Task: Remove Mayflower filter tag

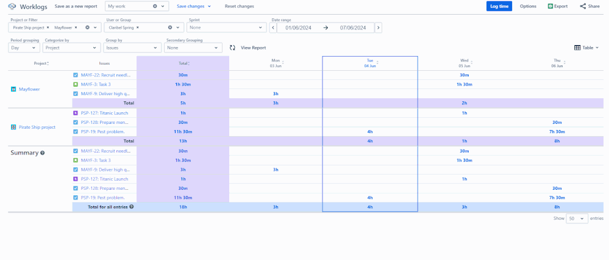Action: click(x=76, y=27)
